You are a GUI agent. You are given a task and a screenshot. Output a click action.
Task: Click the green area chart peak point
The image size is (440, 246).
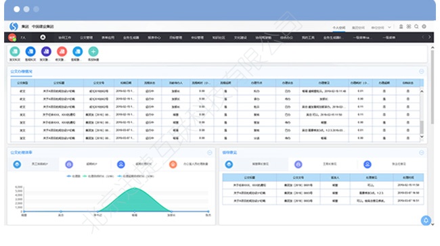tap(135, 188)
